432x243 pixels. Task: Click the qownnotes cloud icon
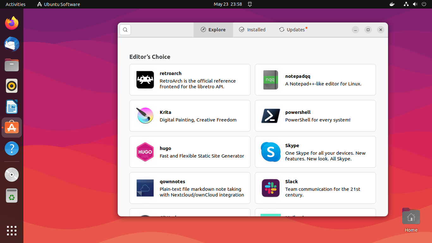(x=145, y=188)
